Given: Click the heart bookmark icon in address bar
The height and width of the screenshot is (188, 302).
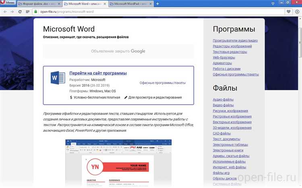Looking at the screenshot, I should (x=288, y=12).
